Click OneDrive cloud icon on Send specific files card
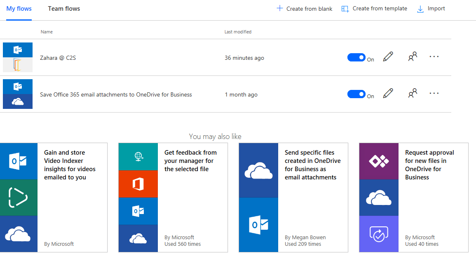Screen dimensions: 476x259 tap(258, 170)
